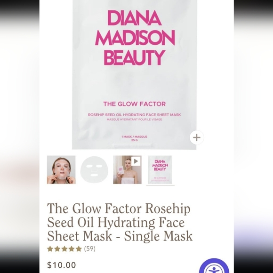The height and width of the screenshot is (273, 273).
Task: Play the product video via play icon
Action: click(x=136, y=161)
